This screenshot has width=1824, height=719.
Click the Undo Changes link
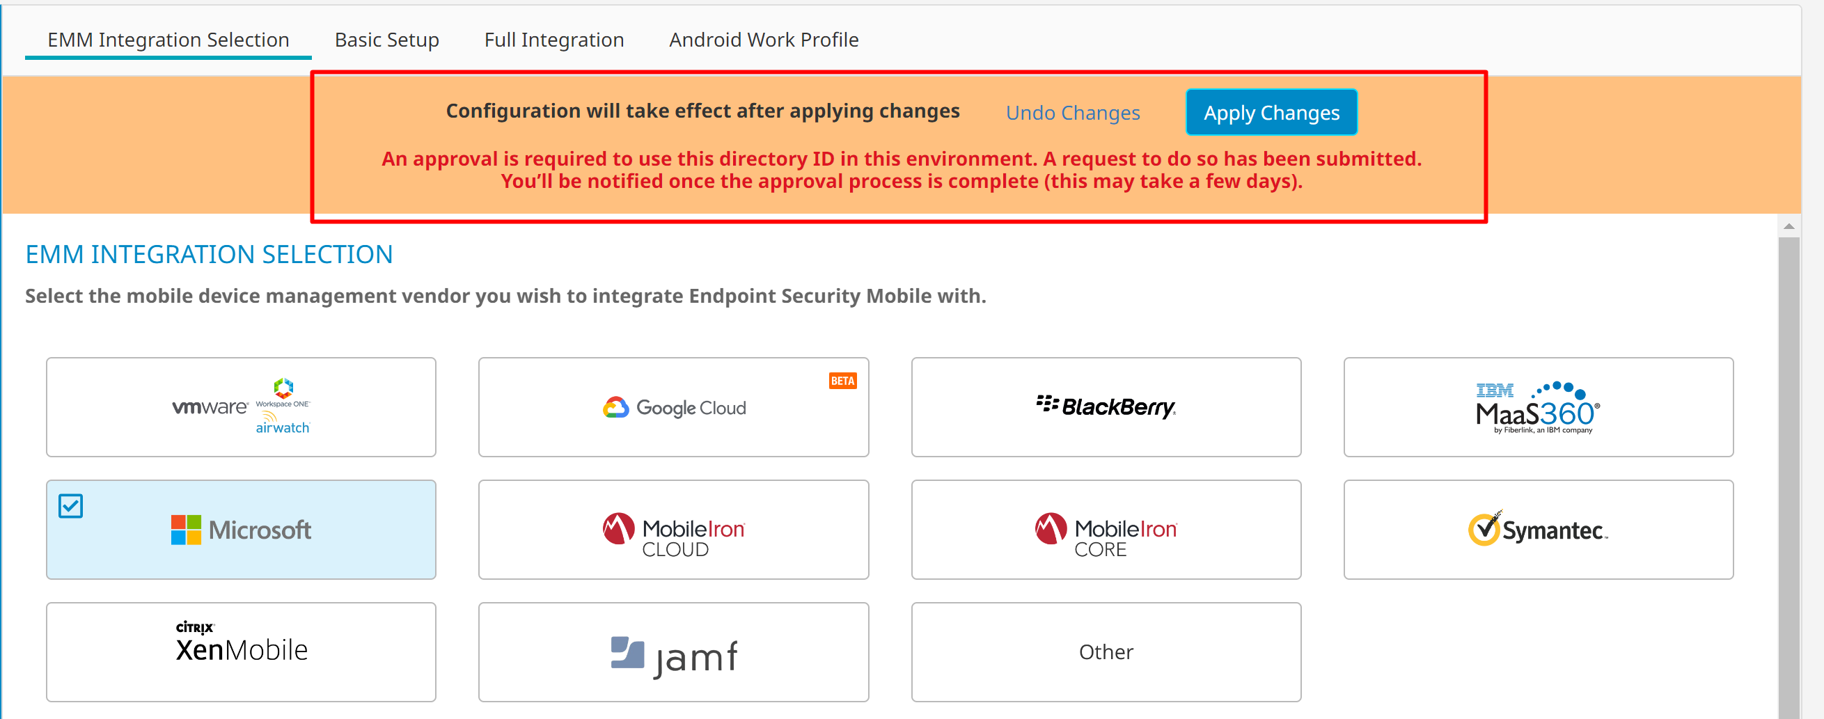coord(1073,113)
